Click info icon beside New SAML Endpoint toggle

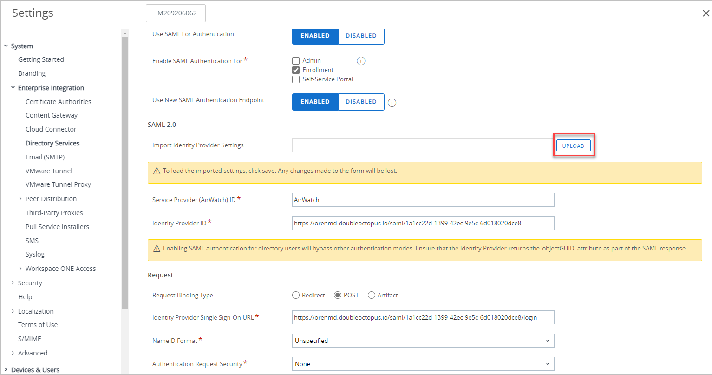[x=392, y=103]
